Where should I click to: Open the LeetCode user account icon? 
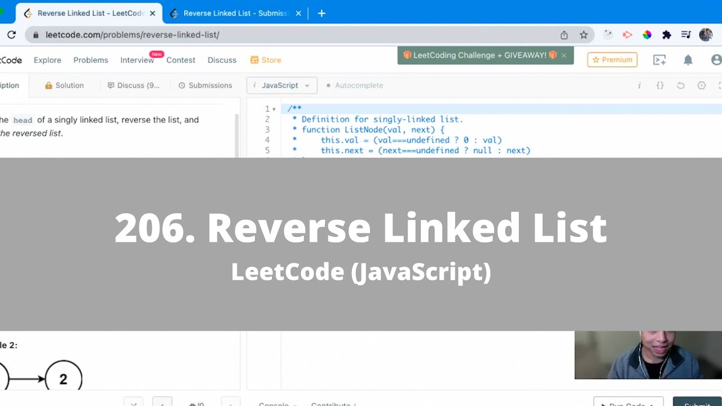coord(716,60)
